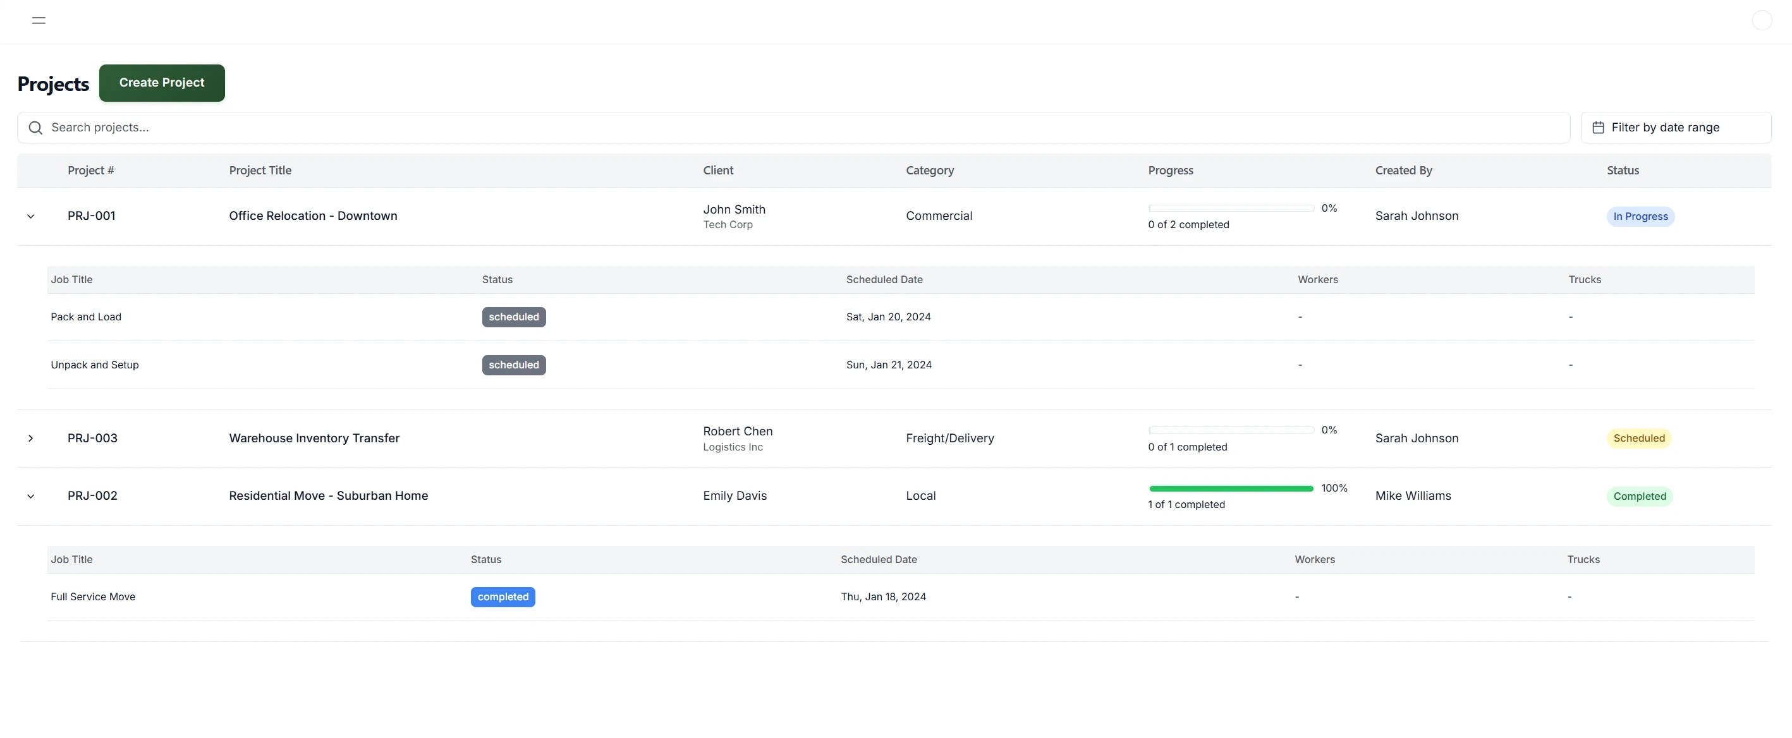Focus the Search projects input field

(793, 128)
